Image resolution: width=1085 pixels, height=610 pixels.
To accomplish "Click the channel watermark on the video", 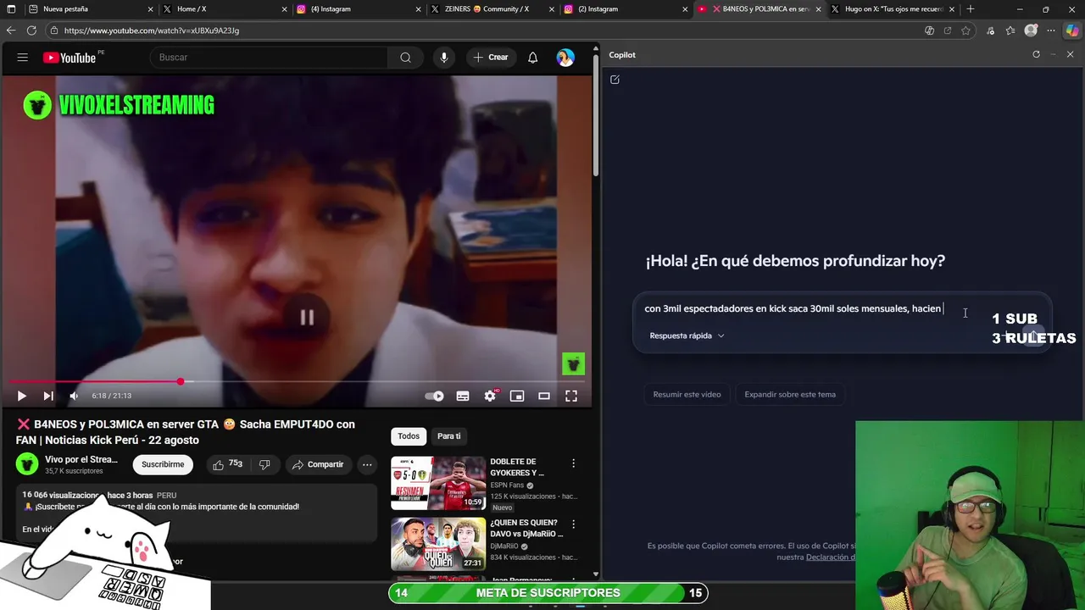I will pyautogui.click(x=573, y=364).
